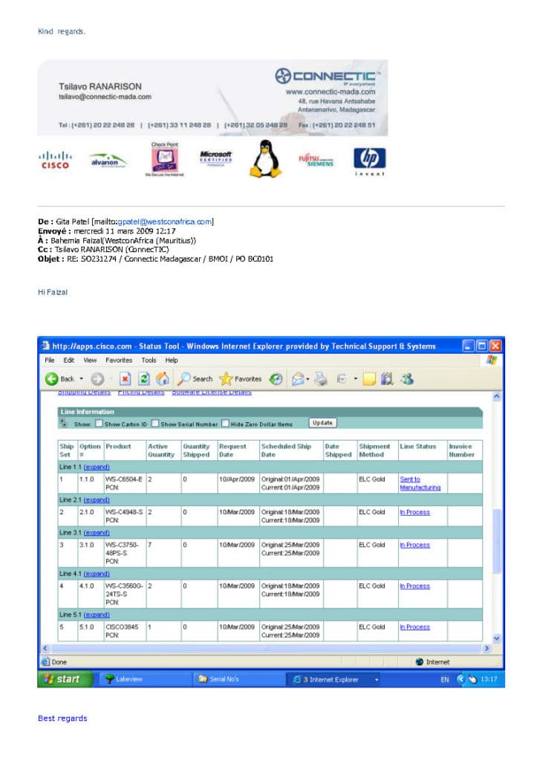Expand Line 4.1 details
The image size is (537, 761).
pyautogui.click(x=97, y=574)
